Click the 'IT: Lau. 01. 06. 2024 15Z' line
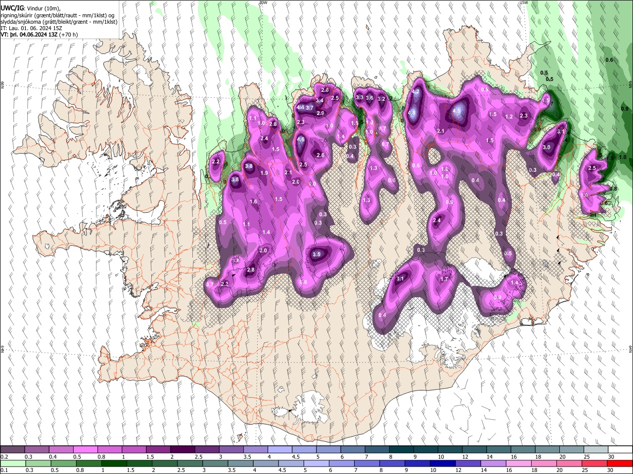Image resolution: width=633 pixels, height=474 pixels. [x=32, y=28]
